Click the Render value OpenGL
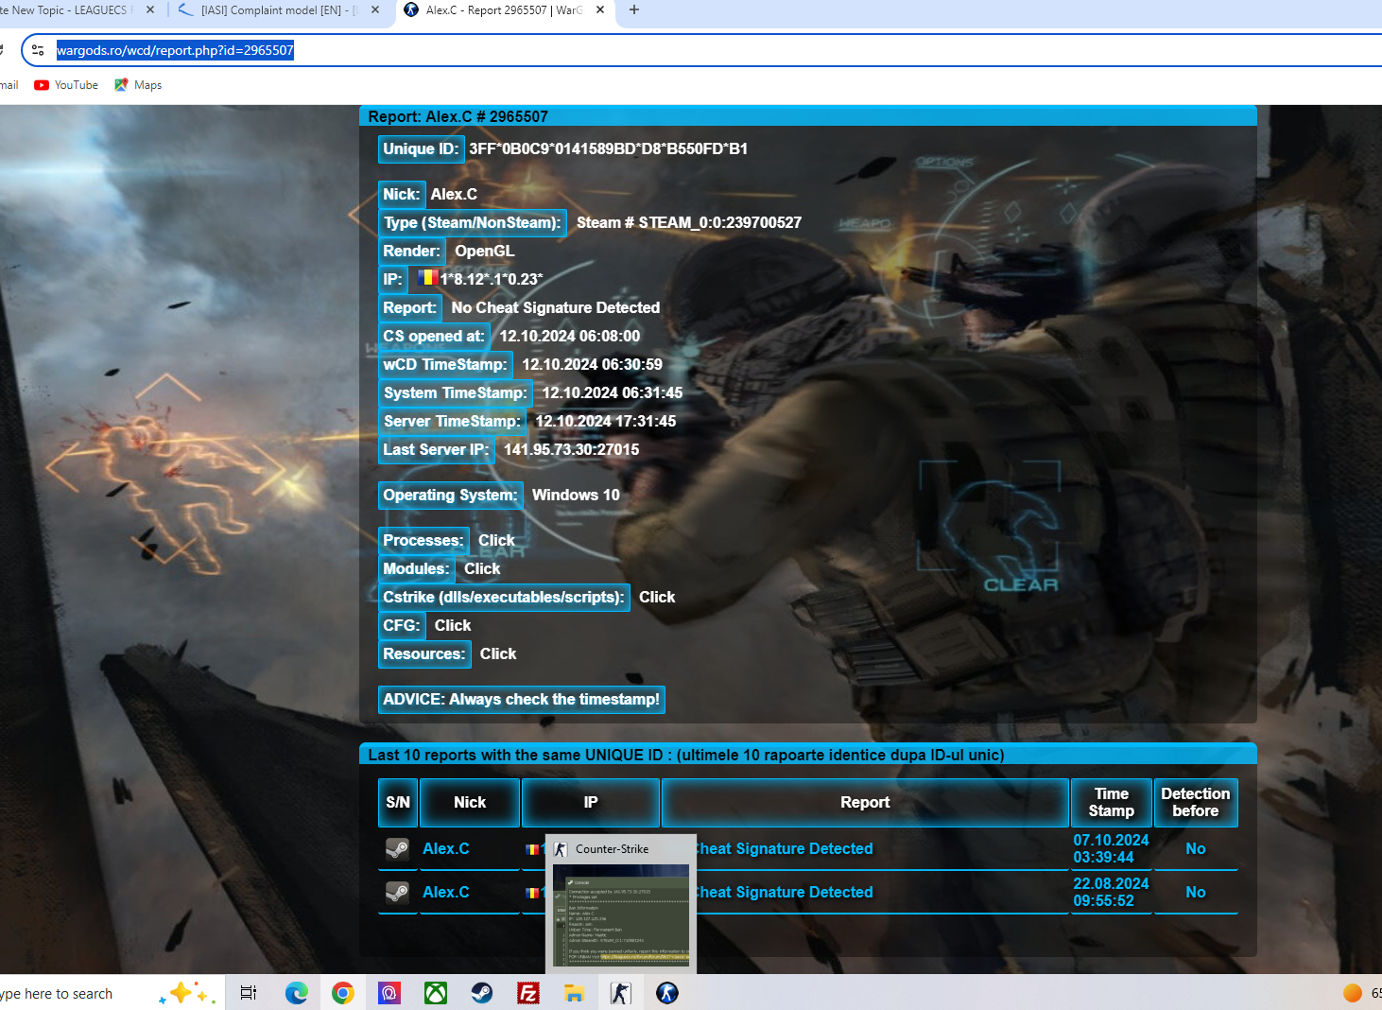Viewport: 1382px width, 1010px height. pyautogui.click(x=485, y=252)
